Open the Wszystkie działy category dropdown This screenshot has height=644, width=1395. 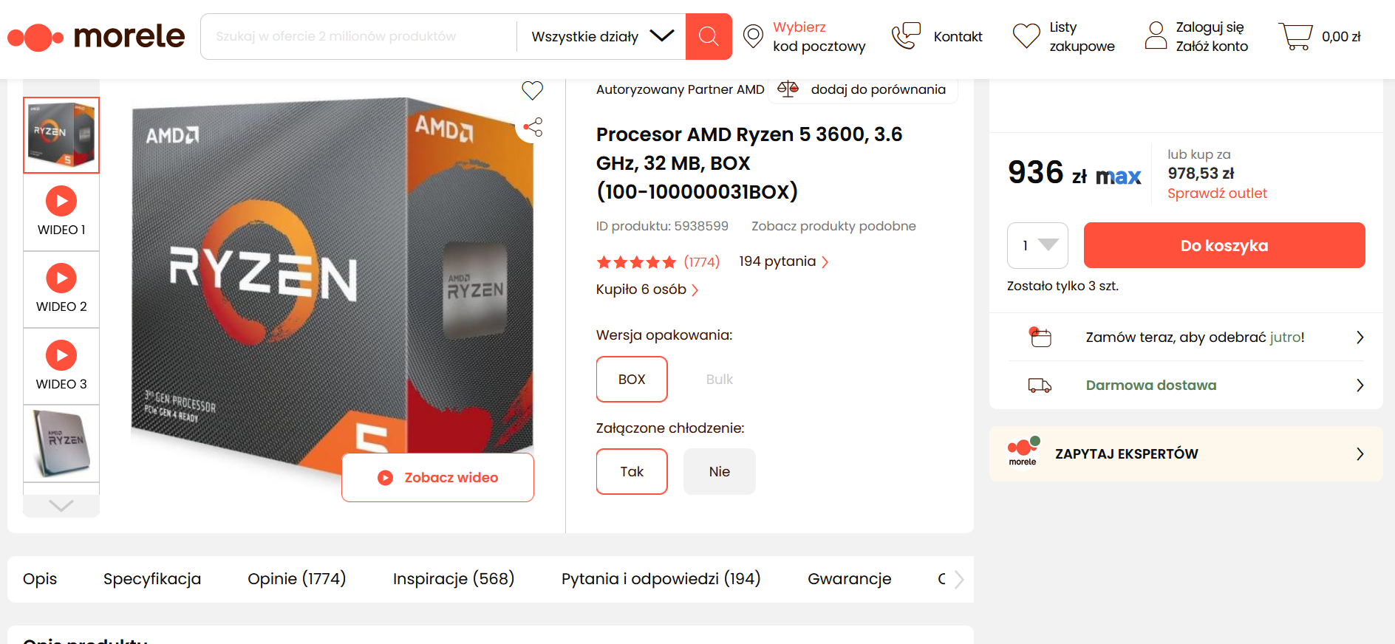point(601,36)
